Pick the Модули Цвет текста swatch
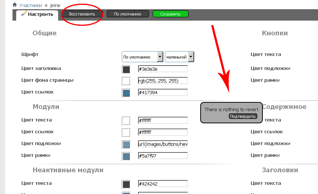Image resolution: width=318 pixels, height=194 pixels. pyautogui.click(x=126, y=121)
